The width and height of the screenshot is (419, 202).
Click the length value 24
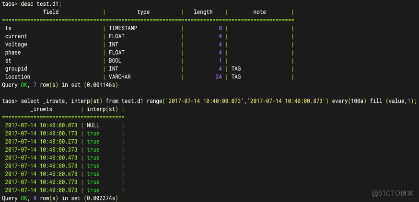click(219, 77)
